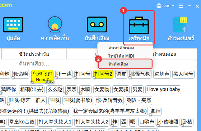
Task: Play the 拳皇ko音效 sound
Action: point(22,122)
